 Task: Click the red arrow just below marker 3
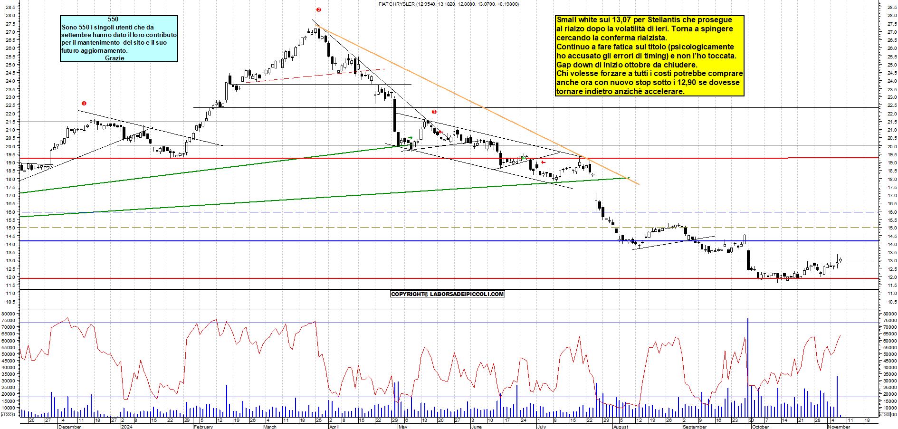pos(440,132)
